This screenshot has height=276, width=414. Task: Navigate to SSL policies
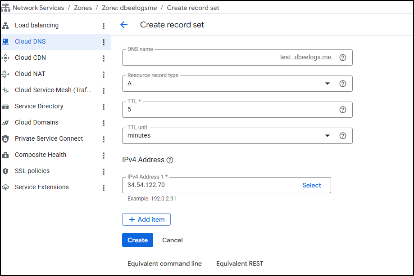[32, 171]
